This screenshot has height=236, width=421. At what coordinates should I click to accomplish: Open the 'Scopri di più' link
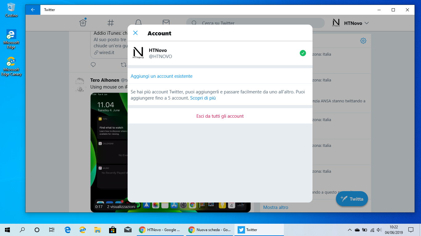coord(203,98)
